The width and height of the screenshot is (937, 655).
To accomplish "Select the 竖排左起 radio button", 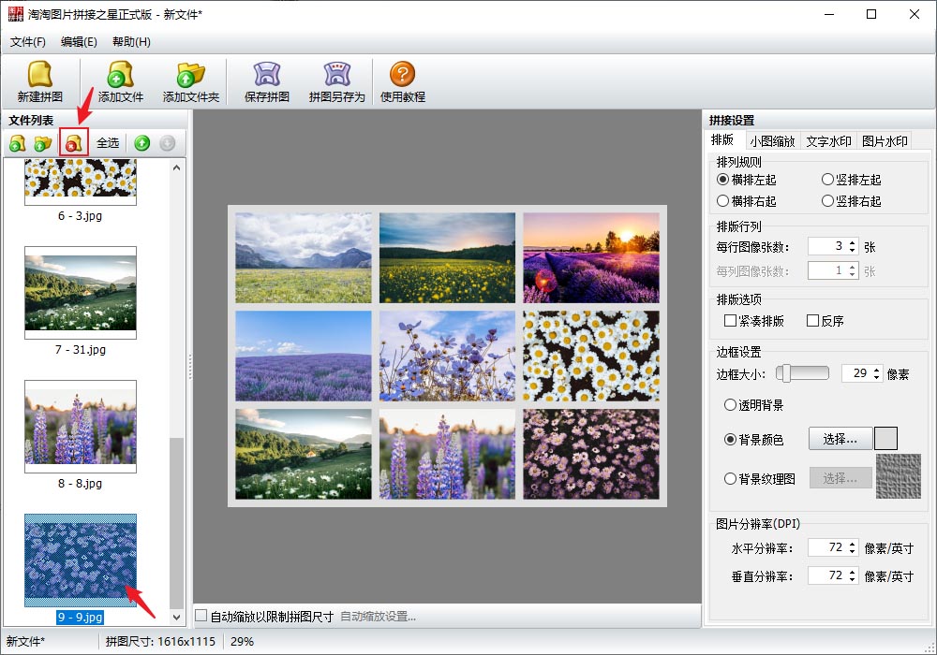I will (x=827, y=180).
